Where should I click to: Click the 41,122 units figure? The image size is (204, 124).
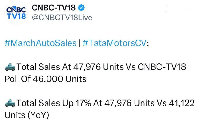click(182, 103)
